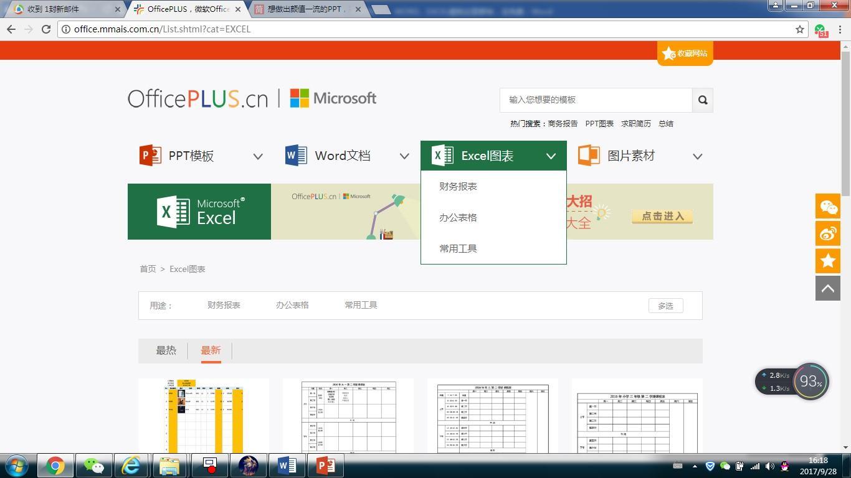Click the volume speaker tray icon
Viewport: 851px width, 478px height.
point(770,466)
